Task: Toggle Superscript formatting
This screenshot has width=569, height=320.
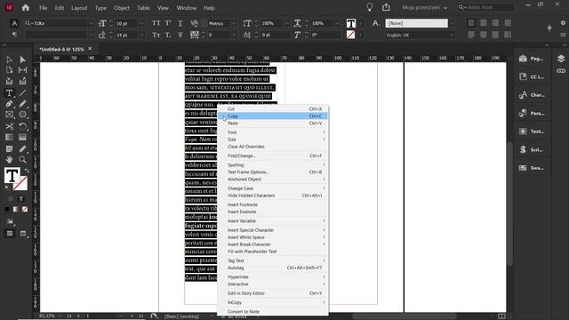Action: pos(168,23)
